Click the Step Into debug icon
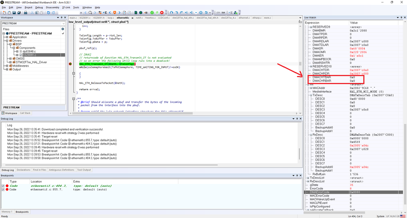407x218 pixels. click(177, 13)
